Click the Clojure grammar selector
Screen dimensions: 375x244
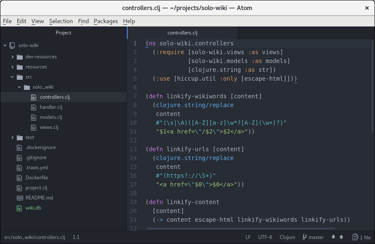[x=287, y=237]
